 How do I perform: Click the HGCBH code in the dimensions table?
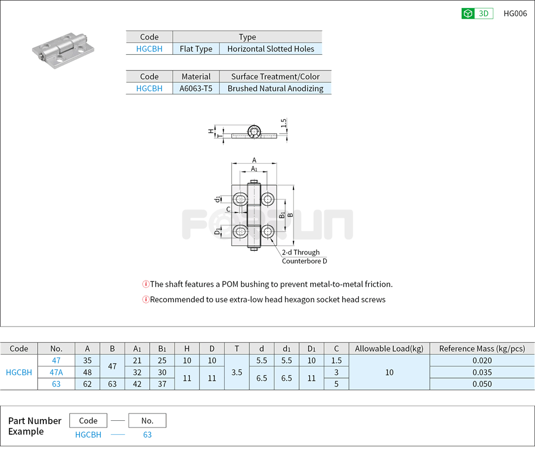(x=19, y=372)
